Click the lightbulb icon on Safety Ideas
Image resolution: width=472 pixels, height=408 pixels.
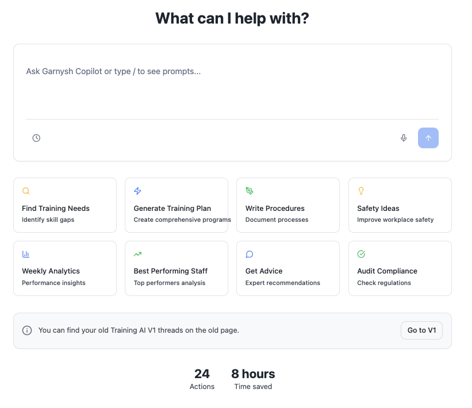361,191
